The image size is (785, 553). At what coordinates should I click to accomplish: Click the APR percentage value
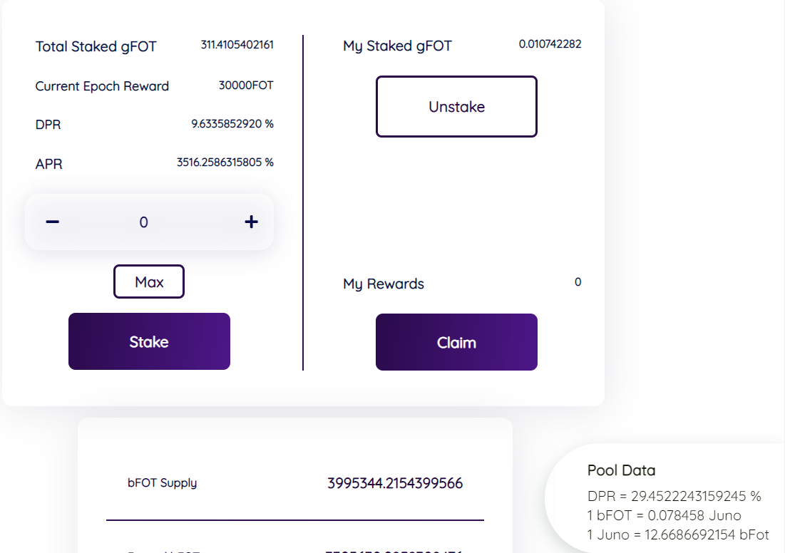[x=225, y=162]
